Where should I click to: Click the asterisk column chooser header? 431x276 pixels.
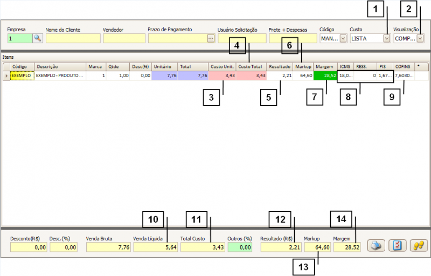pyautogui.click(x=418, y=66)
